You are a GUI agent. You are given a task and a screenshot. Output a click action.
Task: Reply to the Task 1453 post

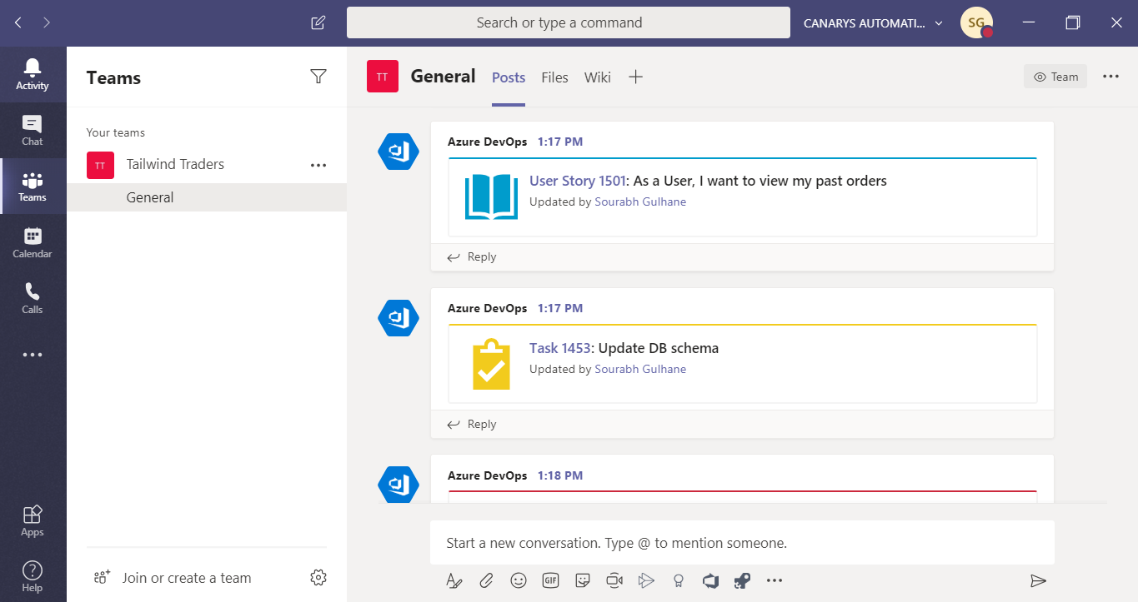472,424
